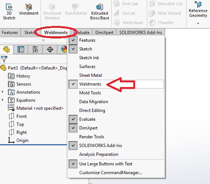Enable the Direct Editing tab
Image resolution: width=210 pixels, height=184 pixels.
point(116,110)
